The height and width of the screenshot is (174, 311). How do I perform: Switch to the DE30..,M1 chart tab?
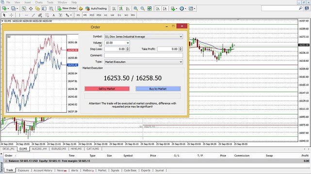[9, 149]
